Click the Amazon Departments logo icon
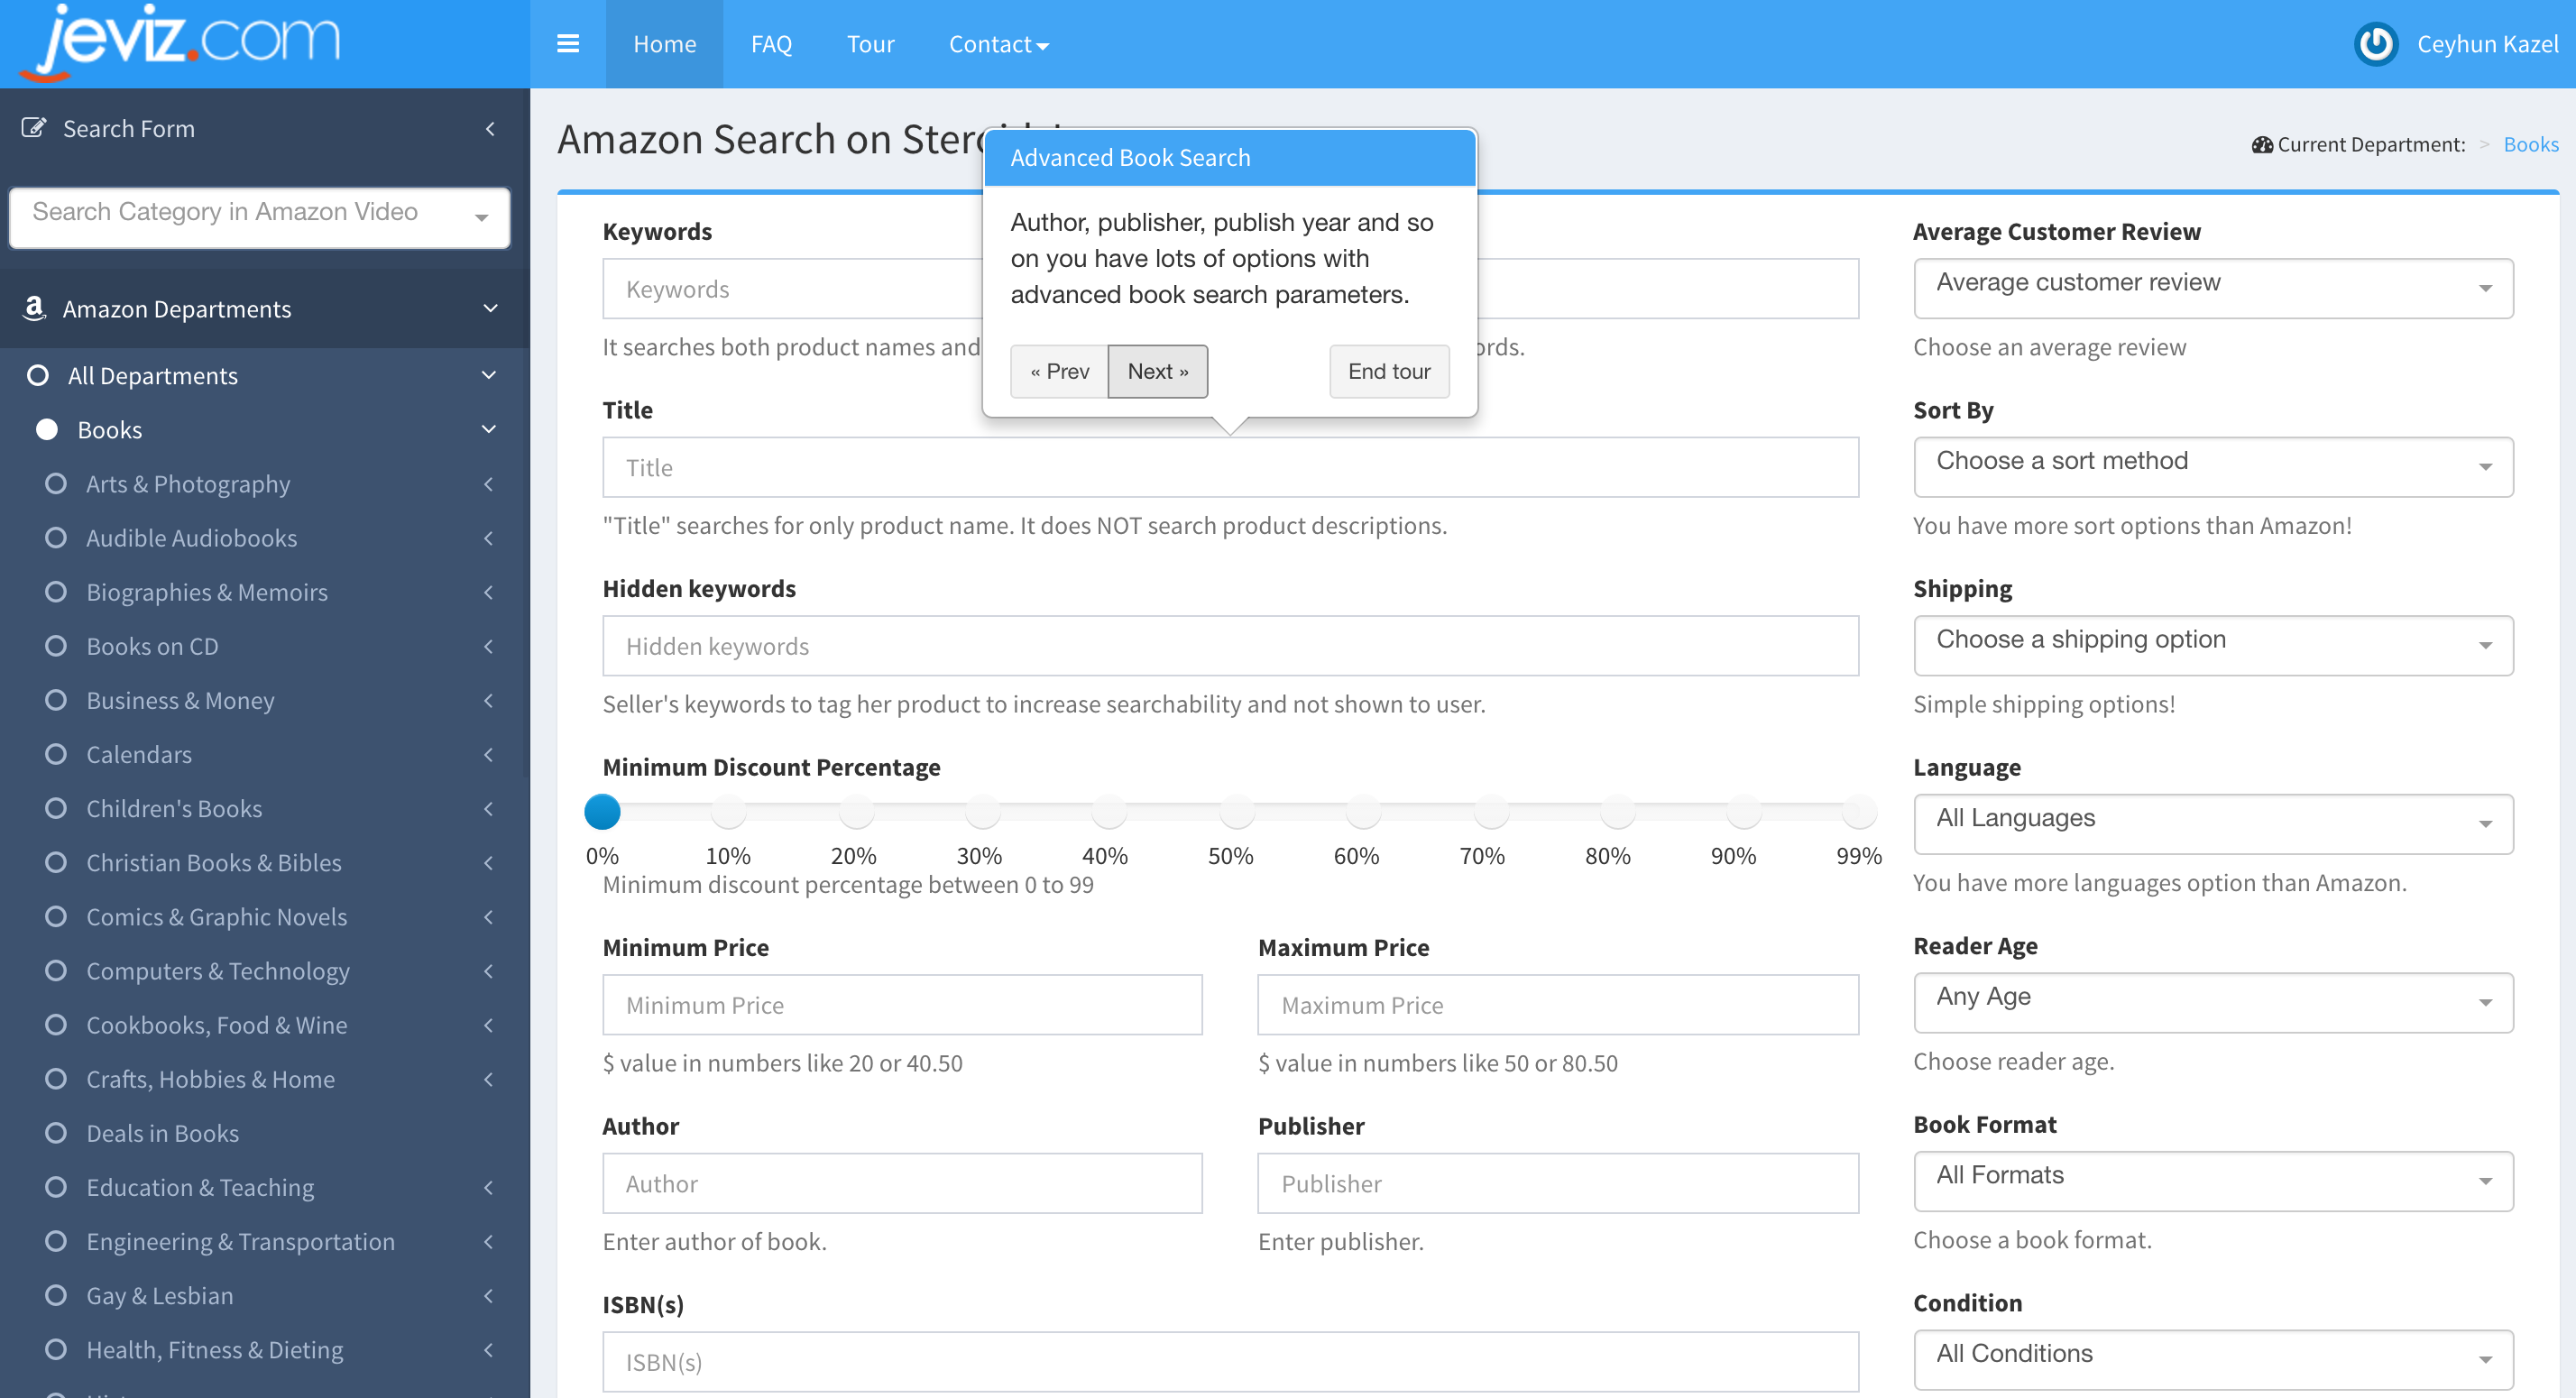Screen dimensions: 2576x1398 pyautogui.click(x=34, y=308)
